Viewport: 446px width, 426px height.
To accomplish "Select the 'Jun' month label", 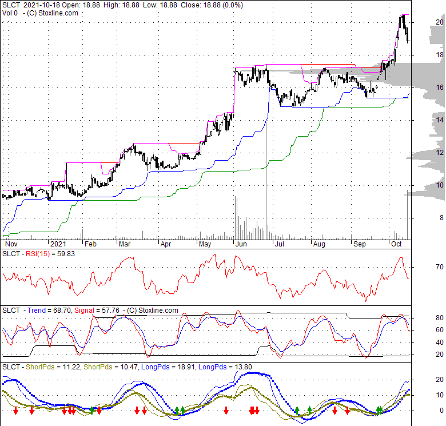I will [241, 244].
